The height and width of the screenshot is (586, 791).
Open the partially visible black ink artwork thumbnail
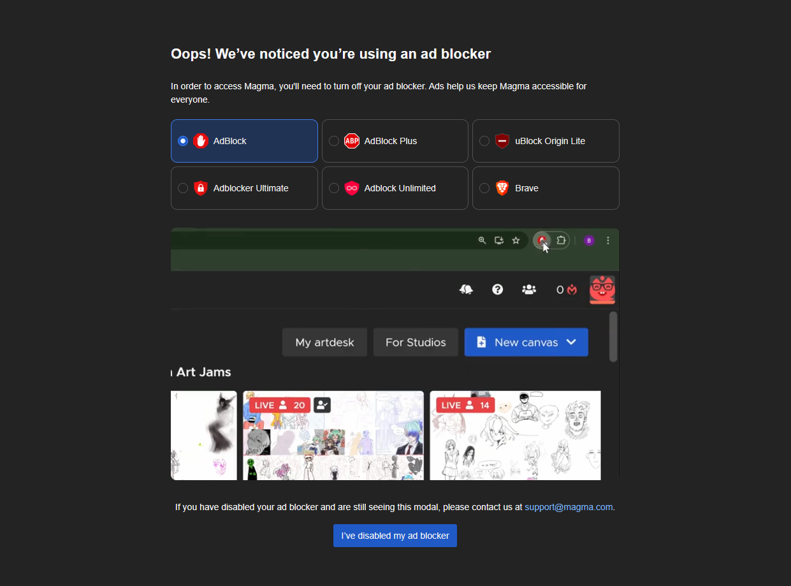click(204, 436)
